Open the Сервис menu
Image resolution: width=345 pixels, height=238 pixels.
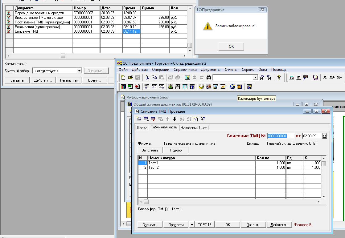(248, 70)
